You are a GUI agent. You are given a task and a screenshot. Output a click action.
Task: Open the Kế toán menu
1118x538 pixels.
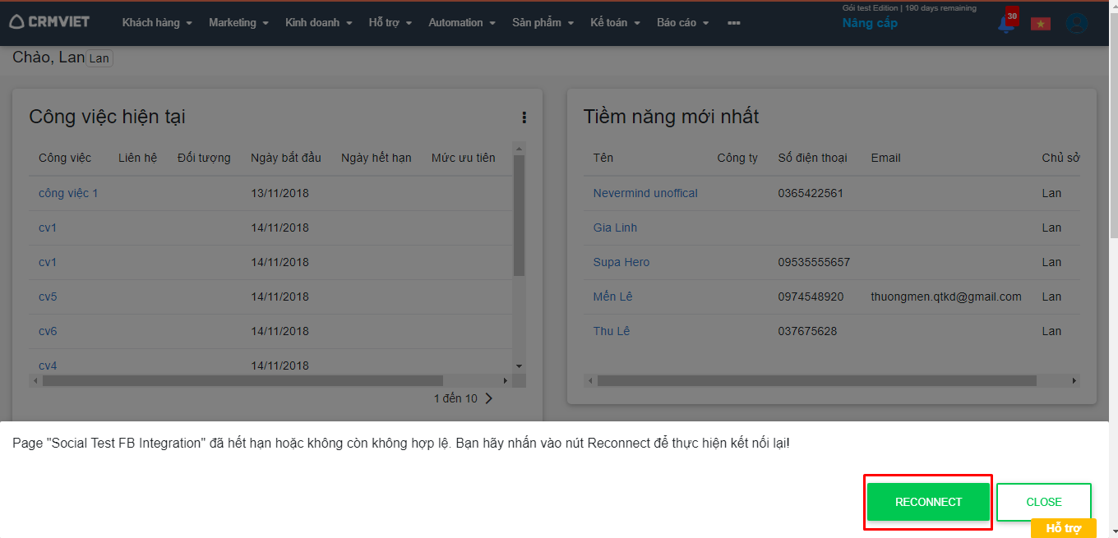(x=616, y=23)
